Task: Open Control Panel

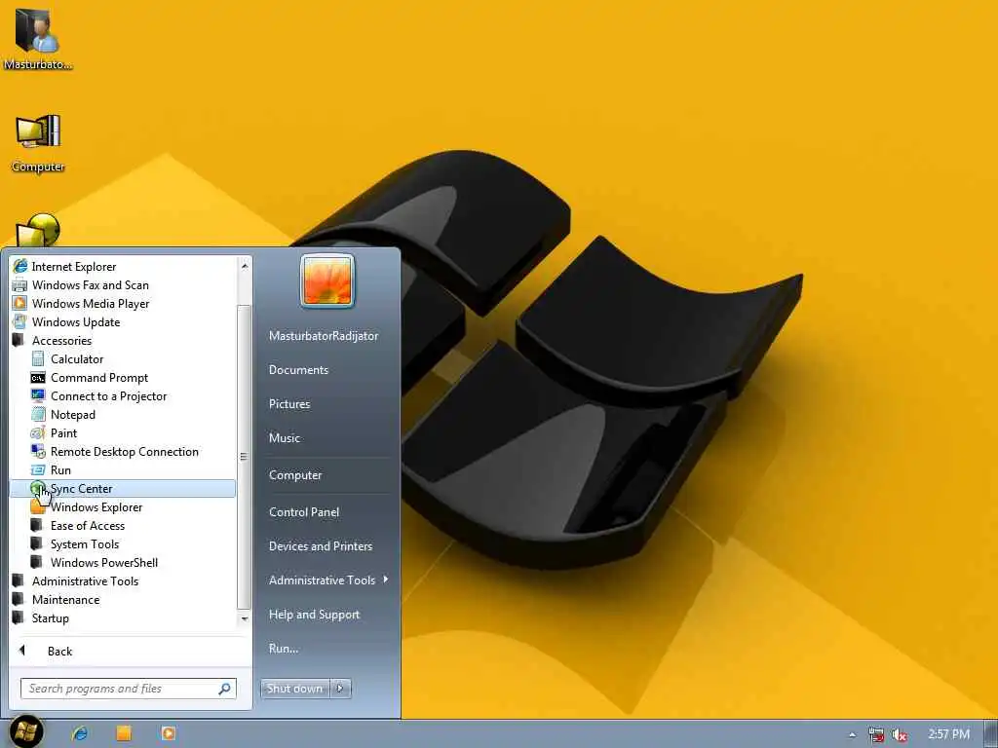Action: click(304, 512)
